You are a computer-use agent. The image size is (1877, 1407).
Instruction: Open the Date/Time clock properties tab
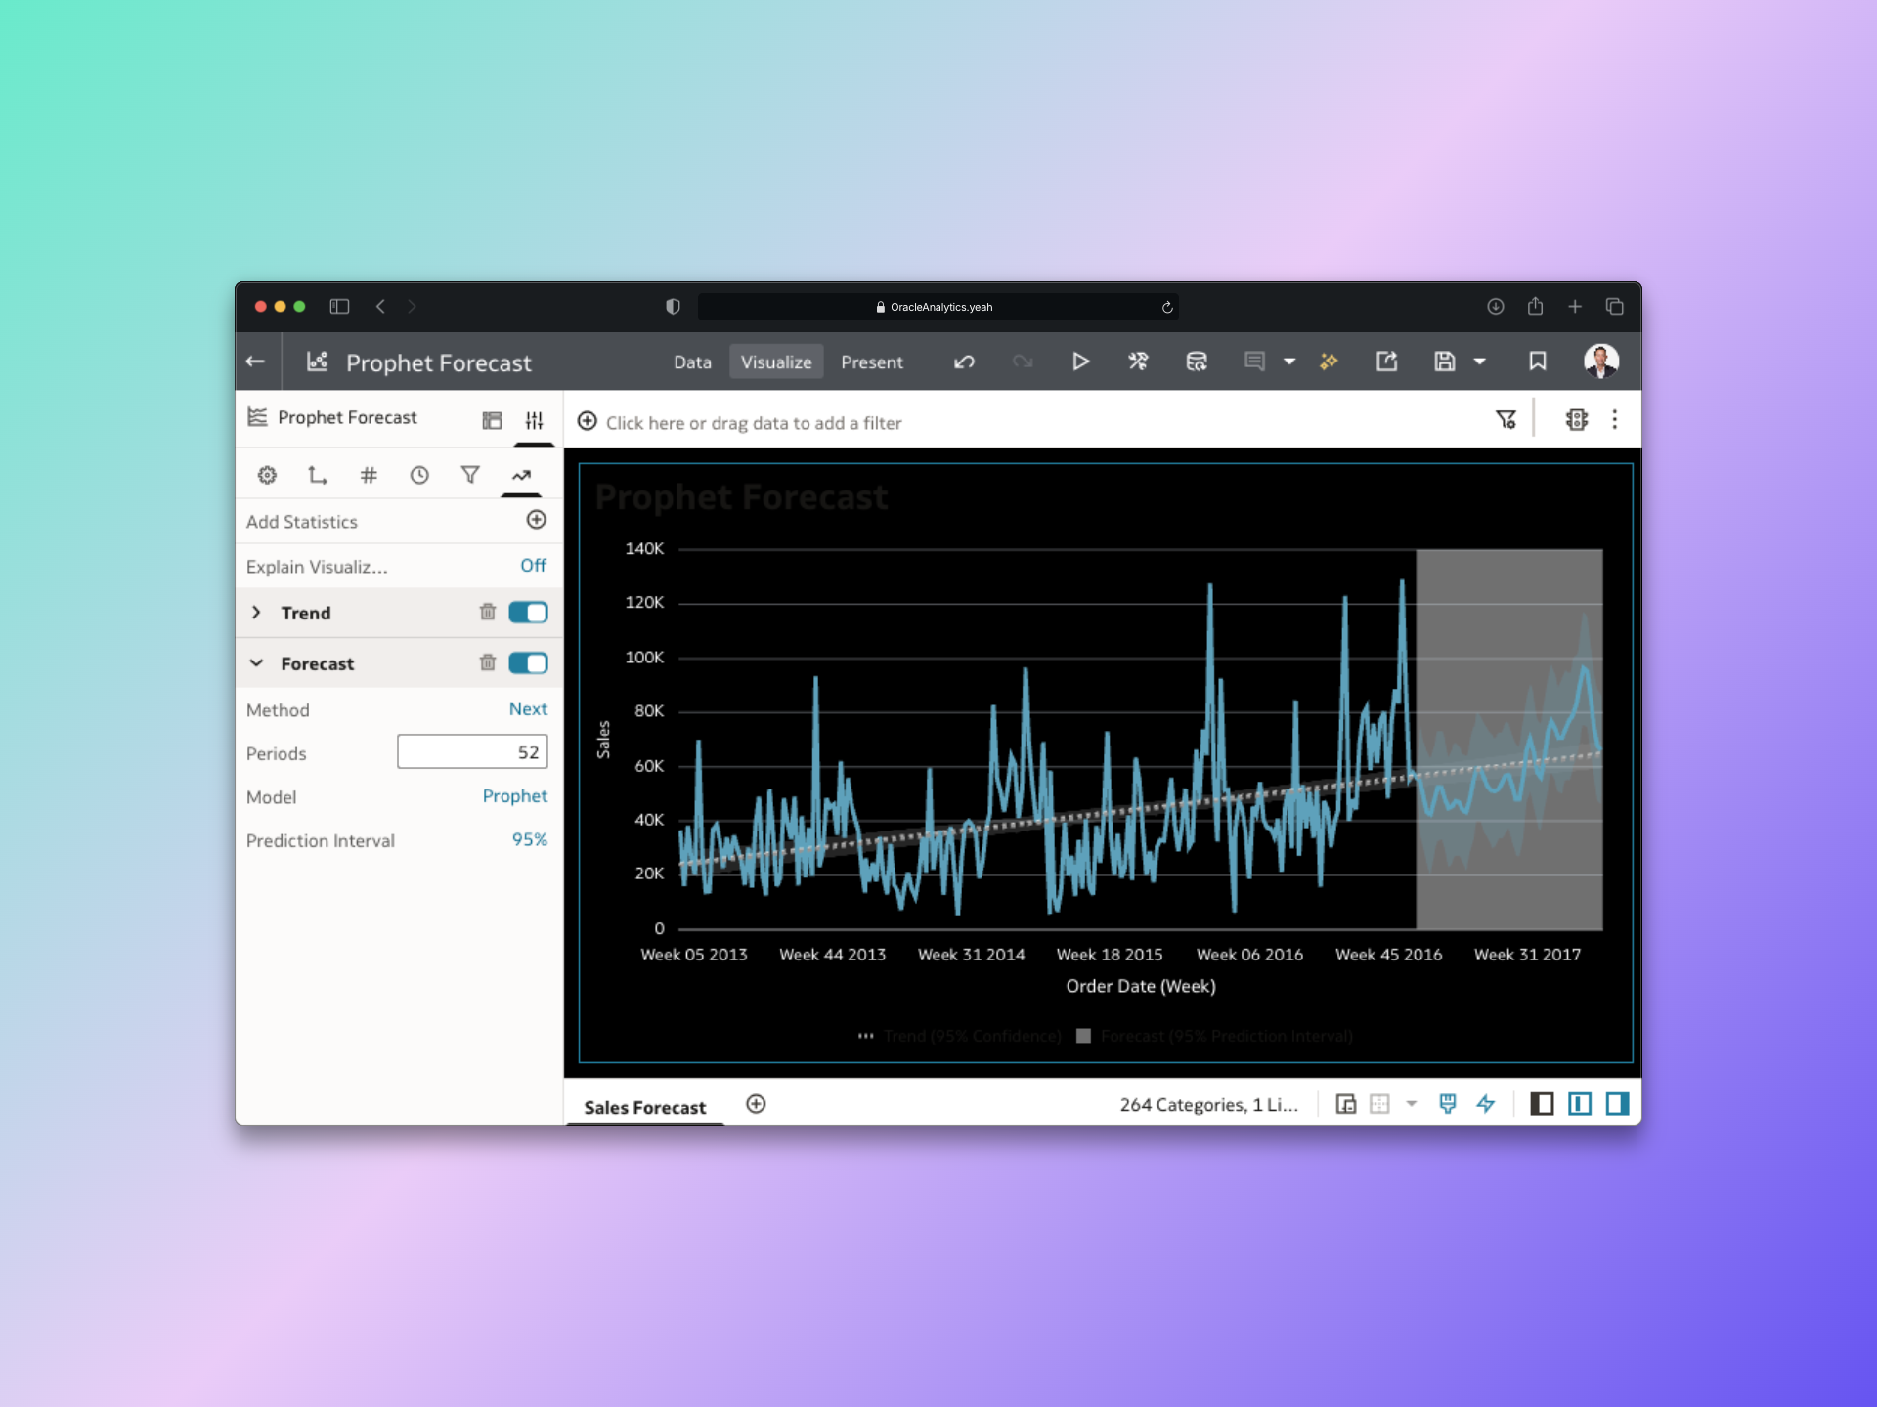point(419,476)
